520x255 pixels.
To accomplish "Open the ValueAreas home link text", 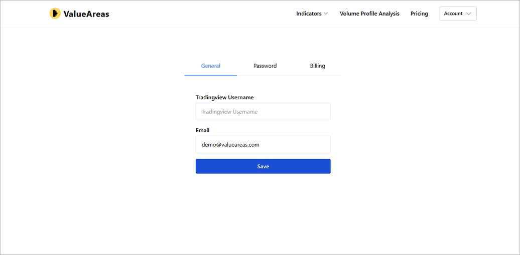I will 86,14.
